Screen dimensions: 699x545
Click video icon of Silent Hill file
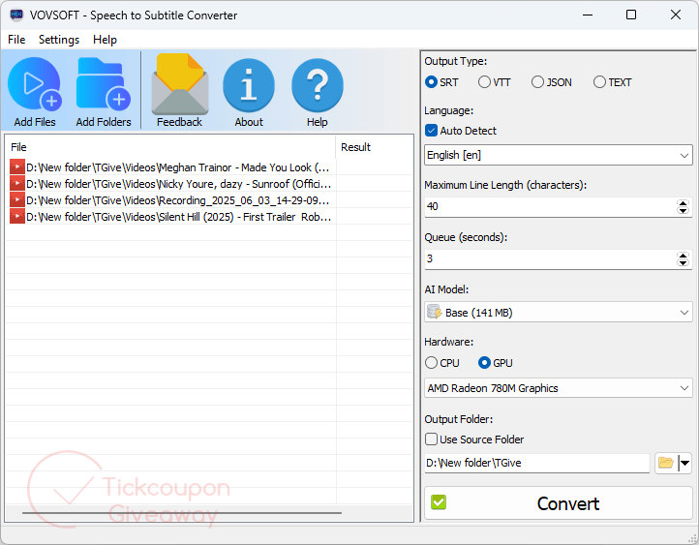[16, 217]
